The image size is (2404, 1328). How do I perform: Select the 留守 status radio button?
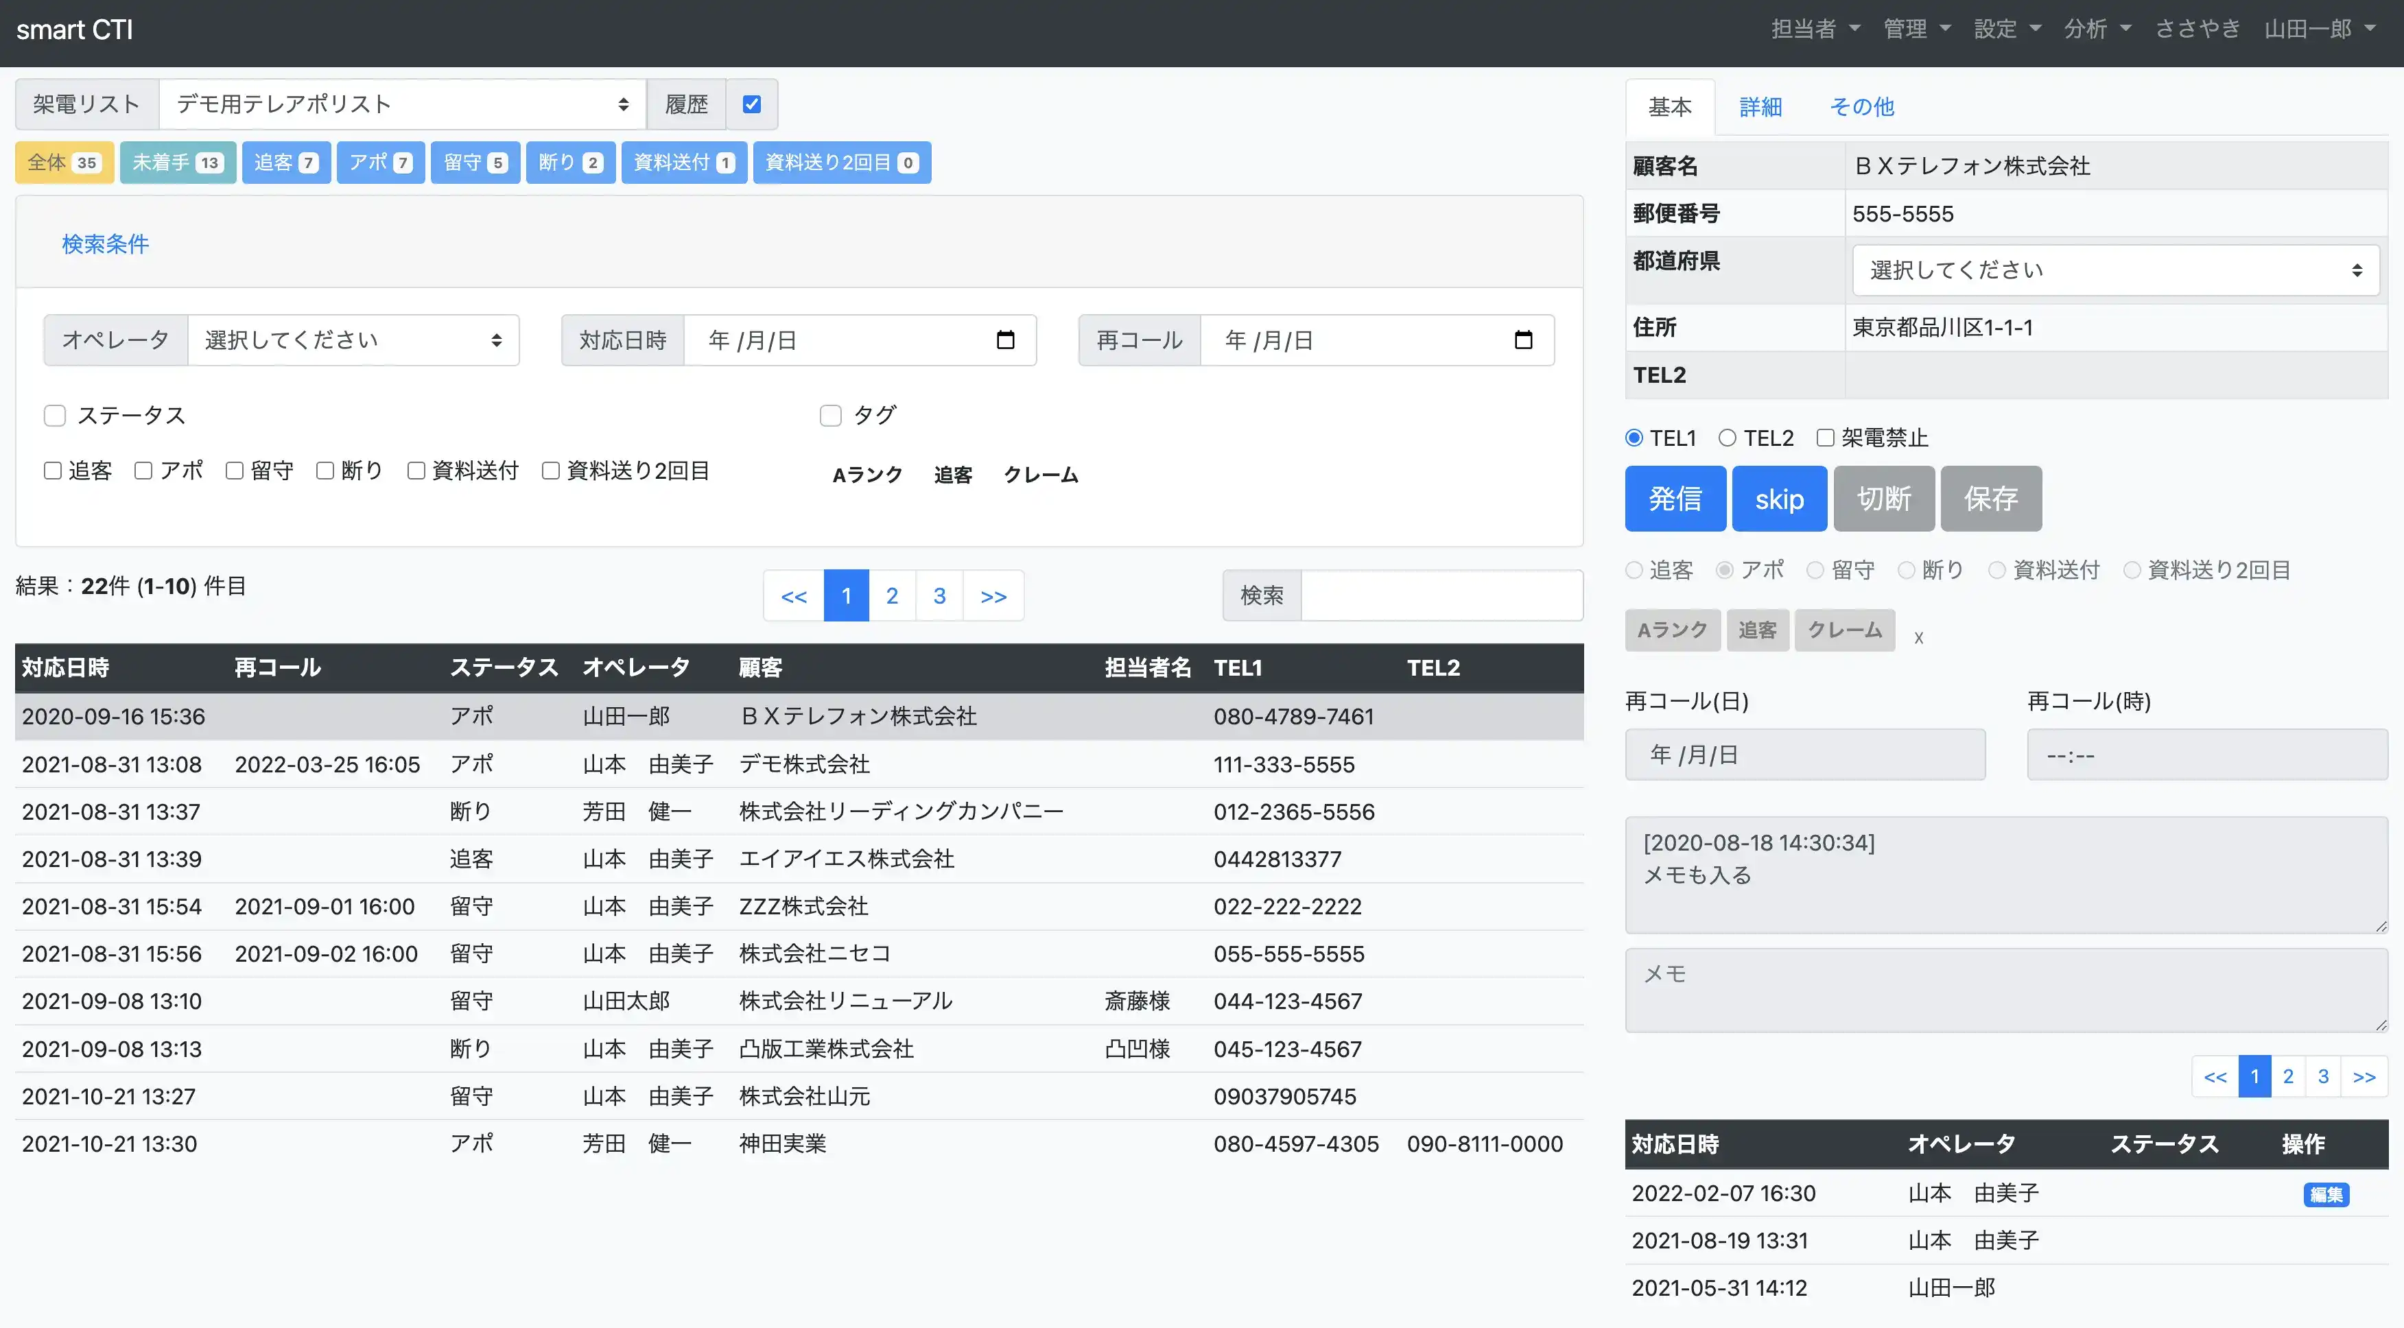pyautogui.click(x=1816, y=569)
